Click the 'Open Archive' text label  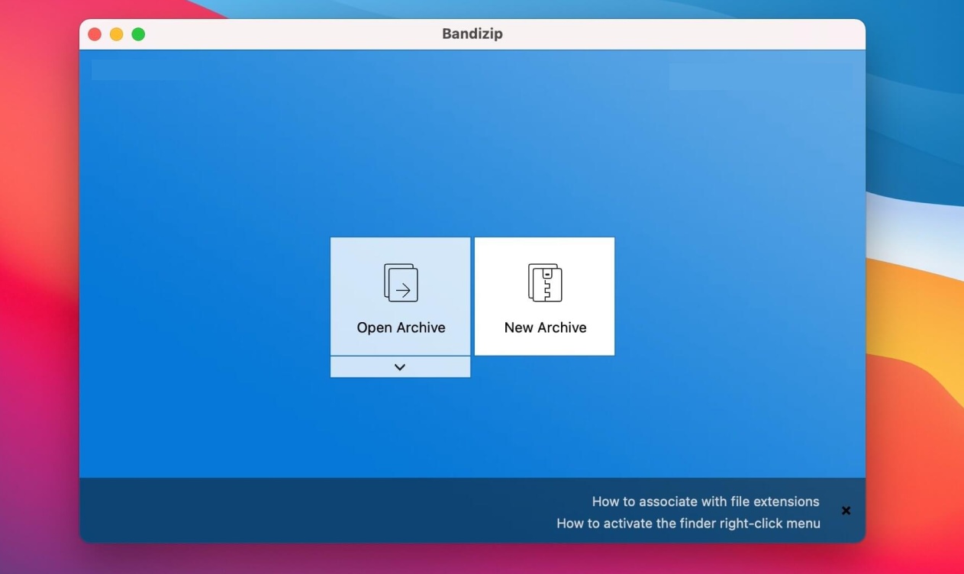coord(401,327)
